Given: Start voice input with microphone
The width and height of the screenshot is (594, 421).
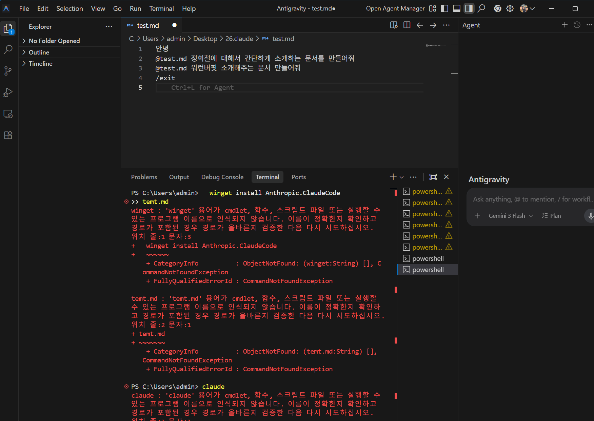Looking at the screenshot, I should pos(590,216).
